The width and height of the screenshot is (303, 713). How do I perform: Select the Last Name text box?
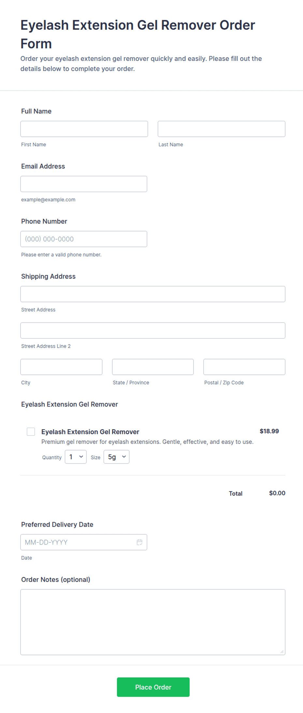click(x=222, y=129)
